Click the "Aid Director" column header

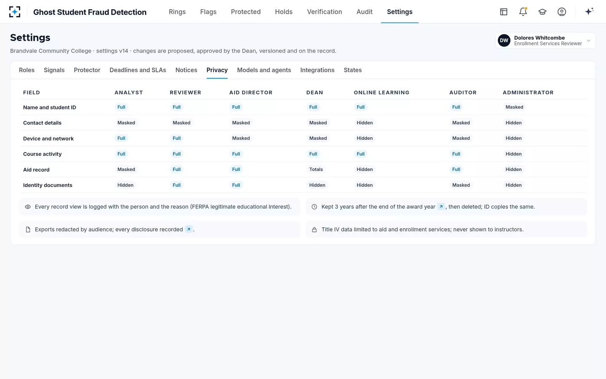tap(251, 93)
